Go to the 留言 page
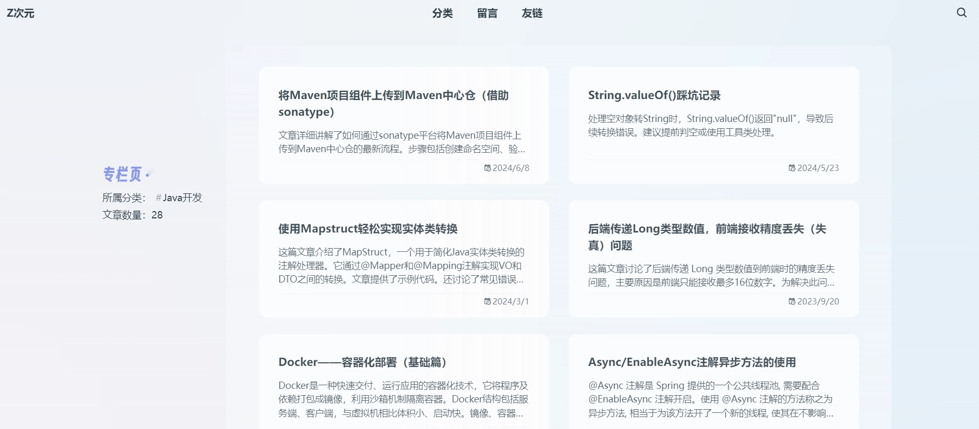The height and width of the screenshot is (429, 979). click(x=487, y=13)
